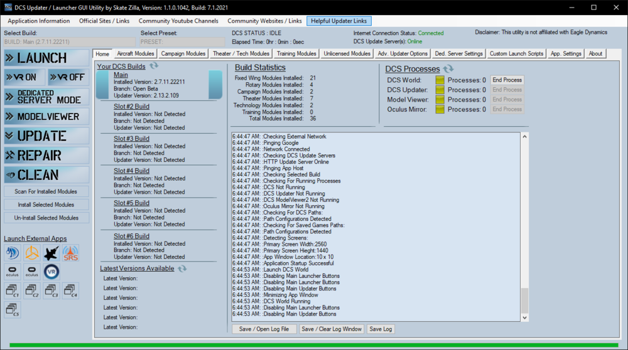
Task: Open the Adv. Updater Options tab
Action: click(403, 53)
